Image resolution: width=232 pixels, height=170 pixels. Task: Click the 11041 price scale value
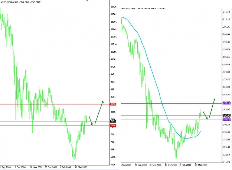[x=114, y=29]
